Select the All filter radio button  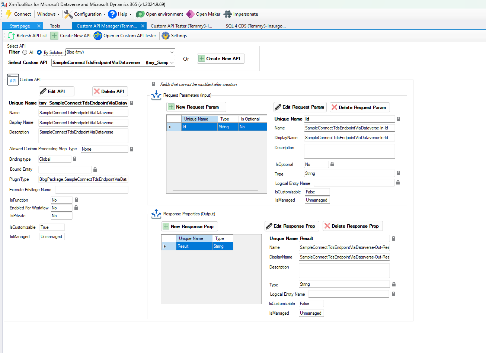tap(25, 52)
